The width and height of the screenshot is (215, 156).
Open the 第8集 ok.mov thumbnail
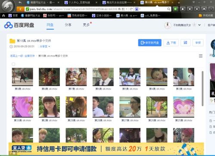coord(49,77)
